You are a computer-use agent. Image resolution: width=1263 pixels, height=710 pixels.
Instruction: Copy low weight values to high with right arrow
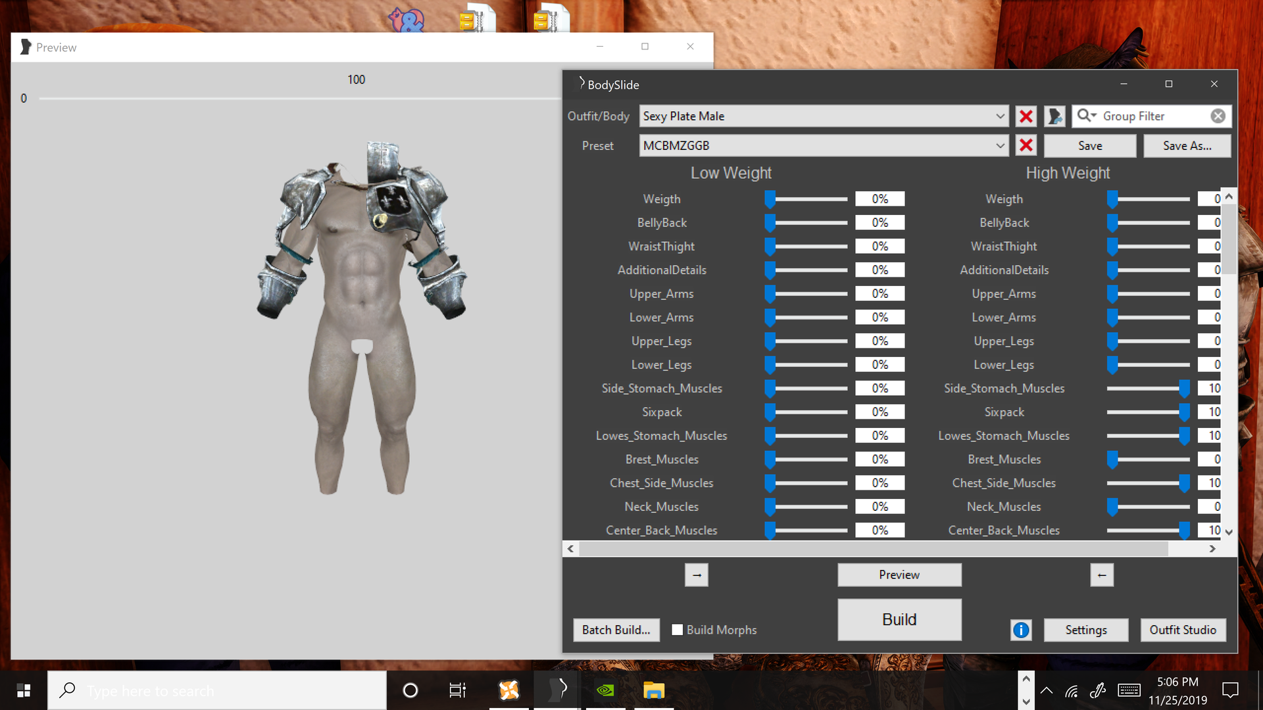[x=697, y=575]
